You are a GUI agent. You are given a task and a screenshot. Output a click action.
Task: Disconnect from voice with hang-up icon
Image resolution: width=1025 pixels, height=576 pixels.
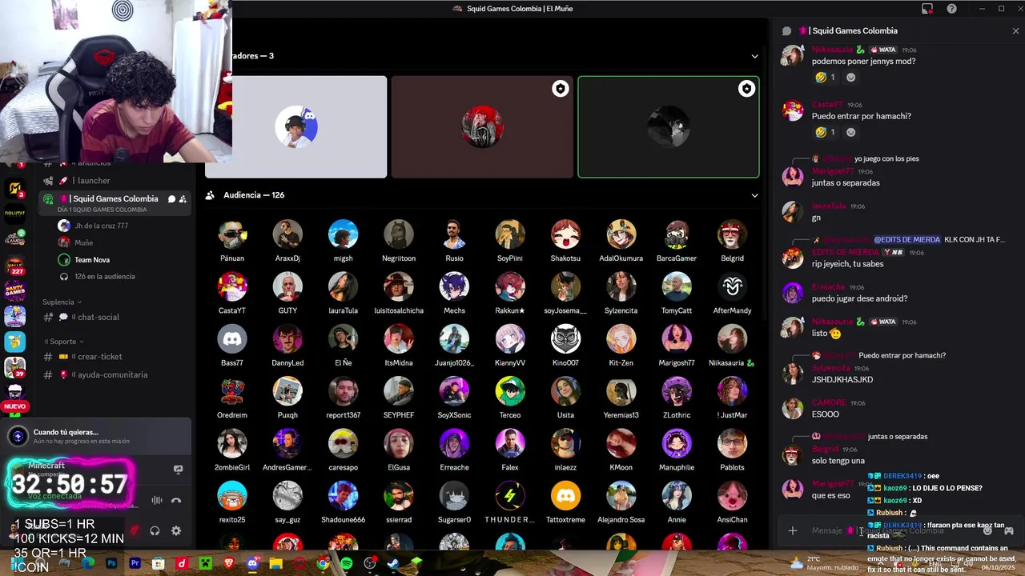(x=176, y=501)
